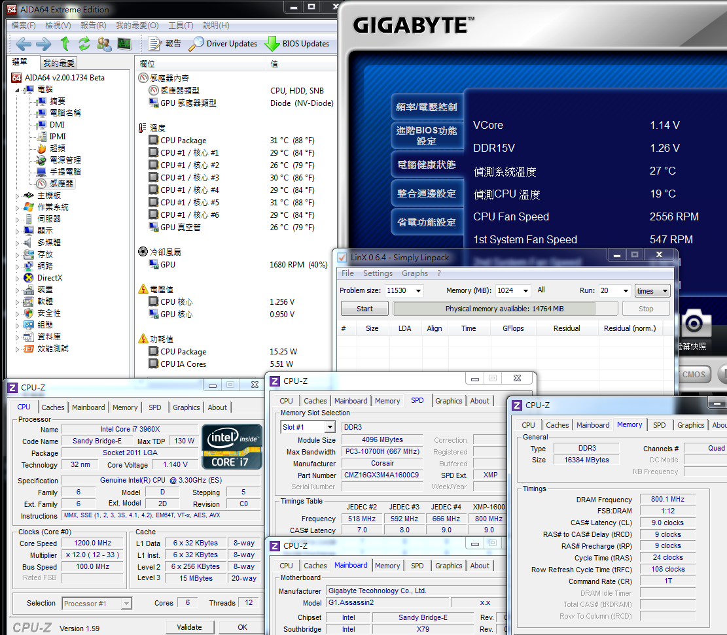
Task: Click 進階BIOS功能設定 in Gigabyte panel
Action: click(427, 136)
